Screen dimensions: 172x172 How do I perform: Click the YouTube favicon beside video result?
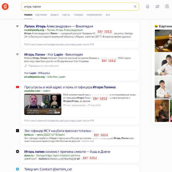pos(17,87)
